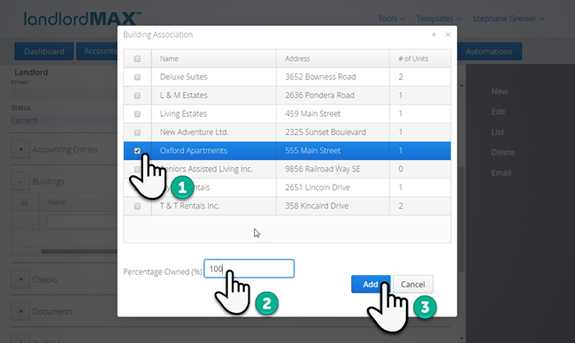Select the Living Estates row name
This screenshot has width=575, height=343.
183,114
